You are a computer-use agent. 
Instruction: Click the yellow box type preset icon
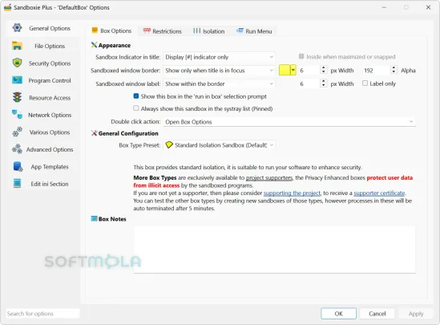pyautogui.click(x=169, y=145)
